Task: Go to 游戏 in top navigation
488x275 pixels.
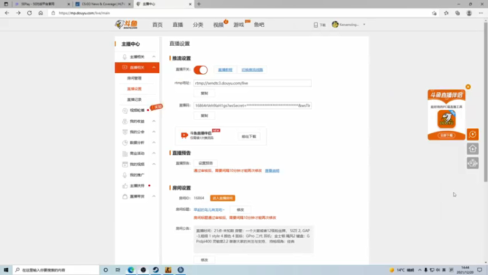Action: pyautogui.click(x=239, y=24)
